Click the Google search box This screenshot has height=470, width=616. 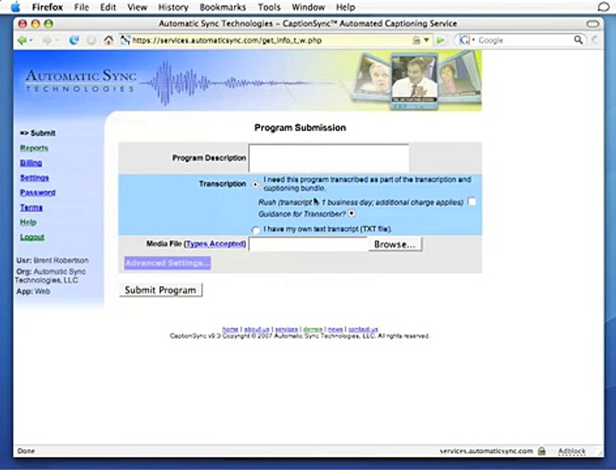525,40
